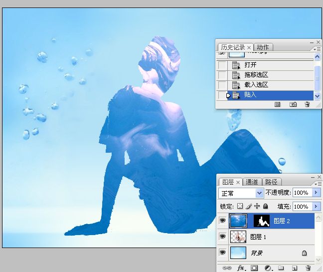The width and height of the screenshot is (323, 272).
Task: Switch to the 通道 tab
Action: click(253, 182)
